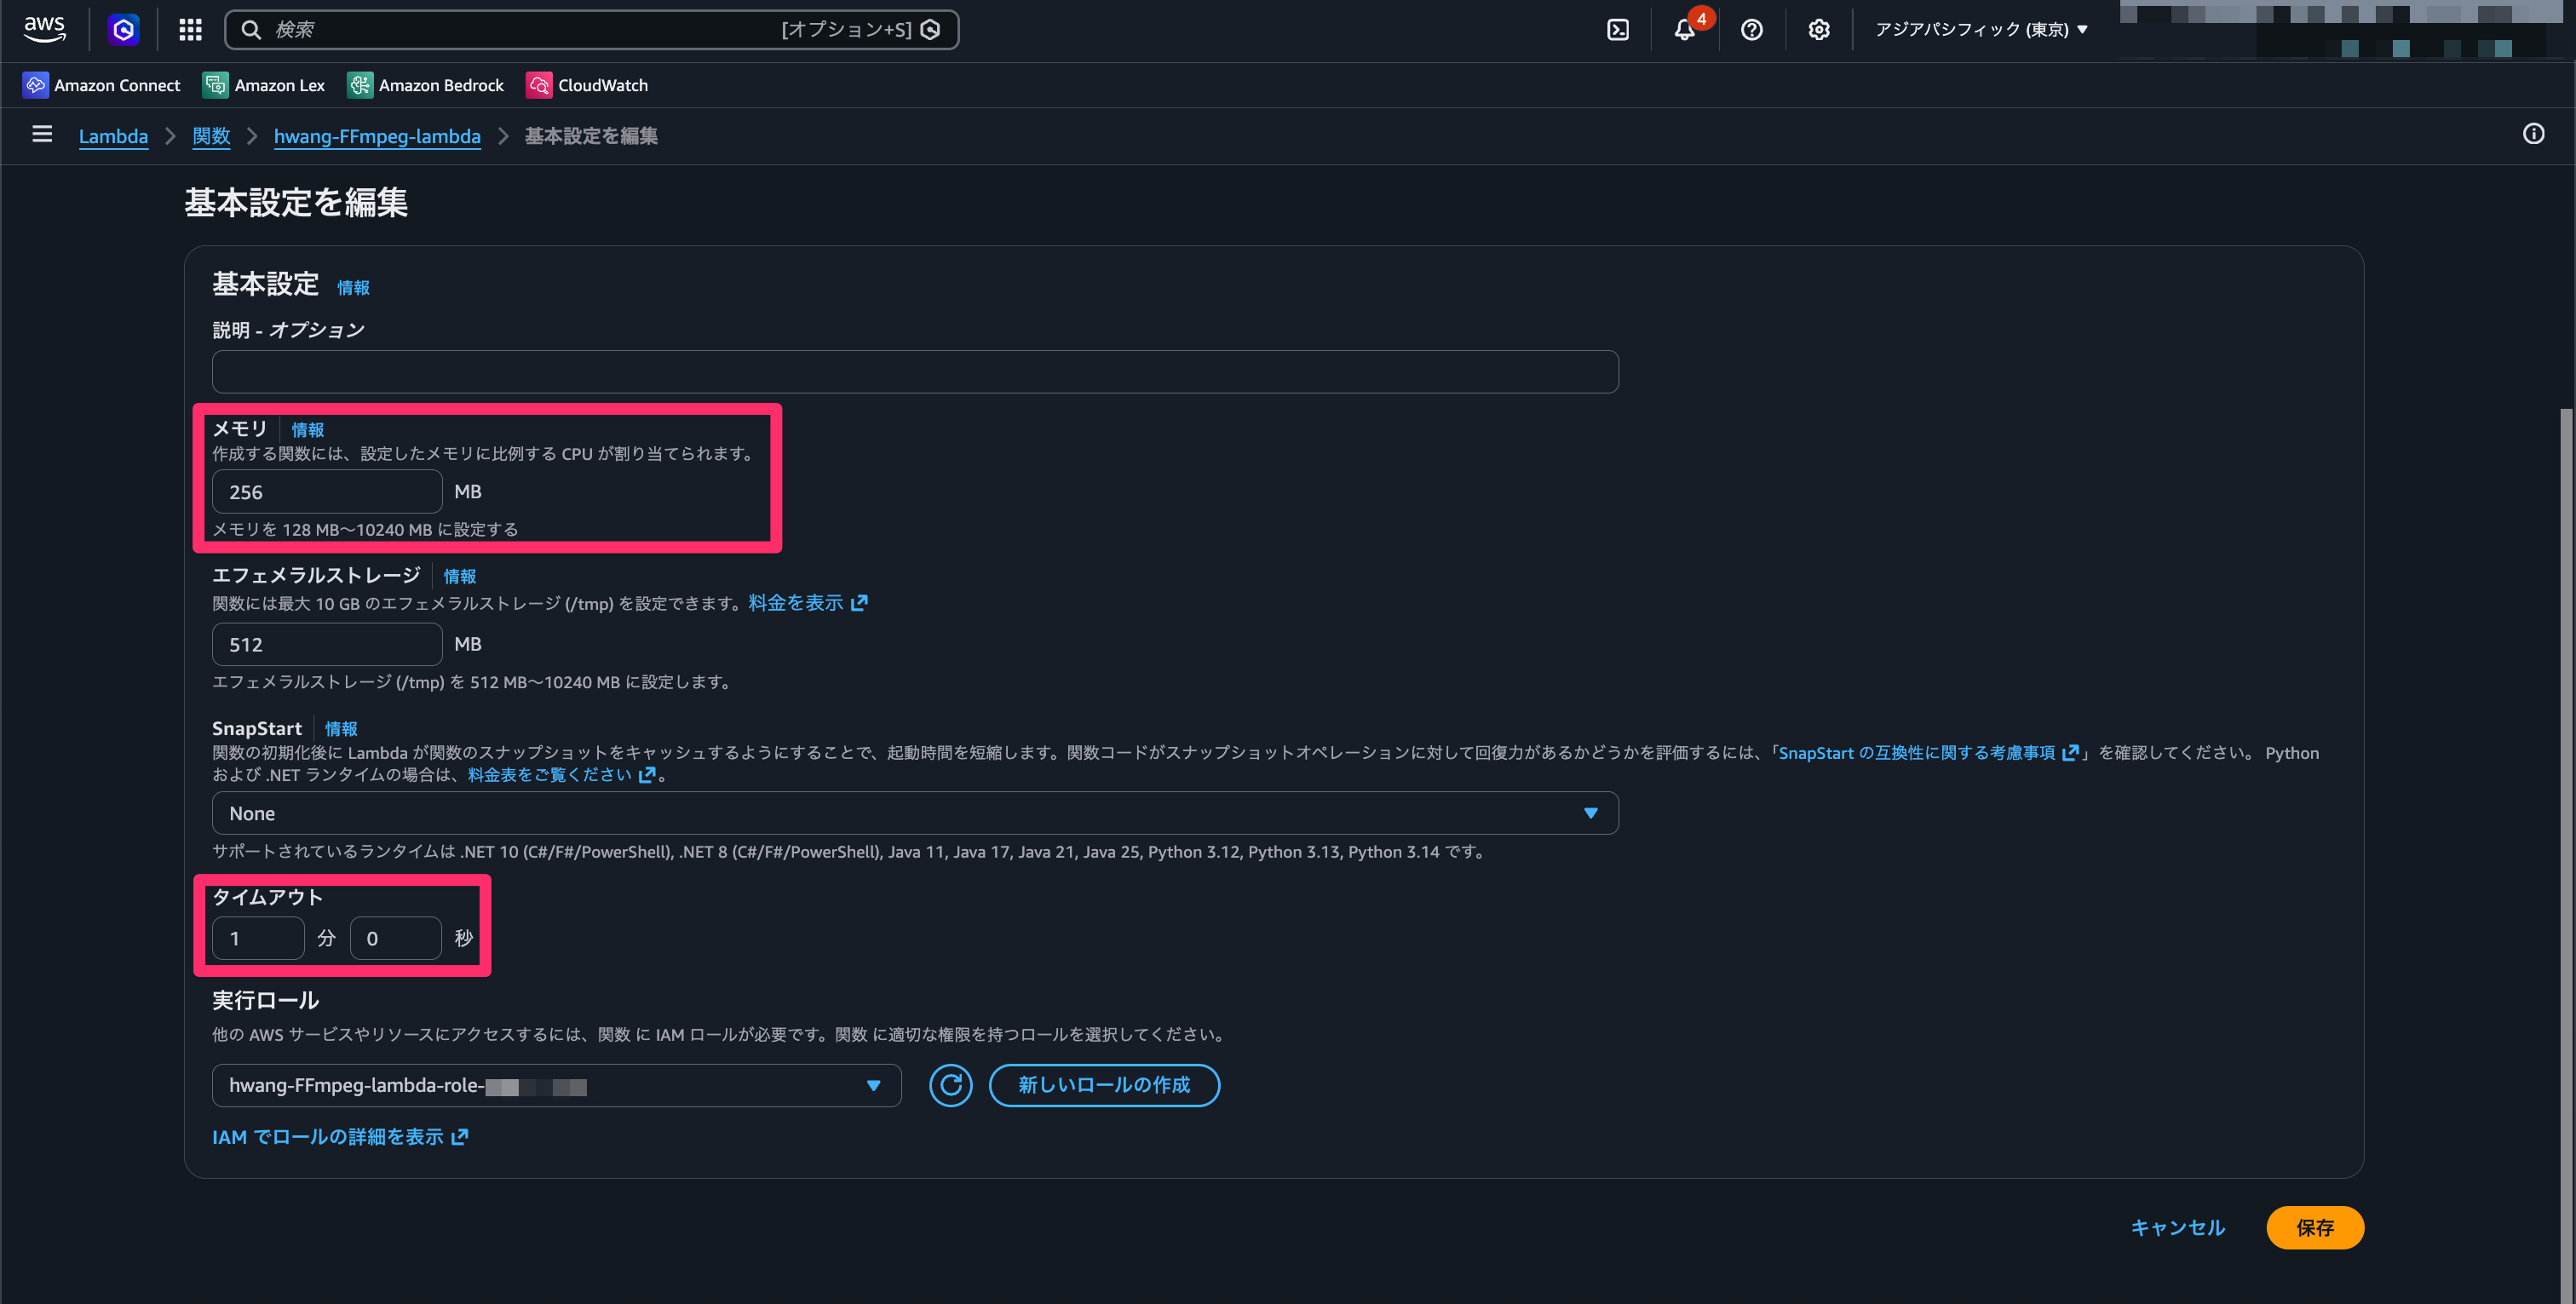Open the hamburger navigation menu
This screenshot has height=1304, width=2576.
click(41, 135)
